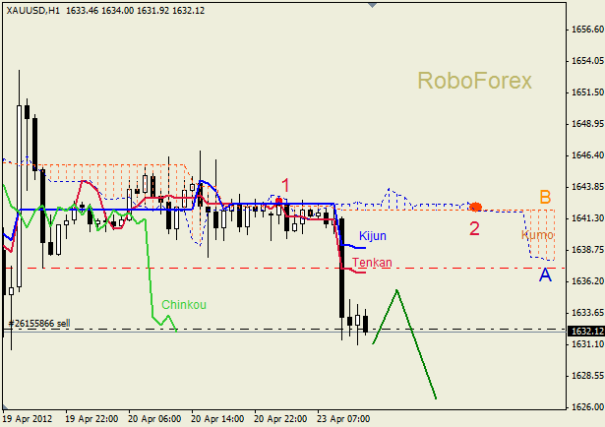This screenshot has width=605, height=427.
Task: Click price level 1656.60 on the axis
Action: pyautogui.click(x=587, y=30)
